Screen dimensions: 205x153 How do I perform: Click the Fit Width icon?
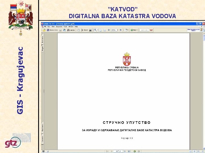click(105, 30)
